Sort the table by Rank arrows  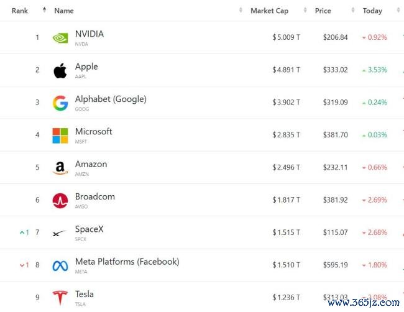(x=45, y=10)
